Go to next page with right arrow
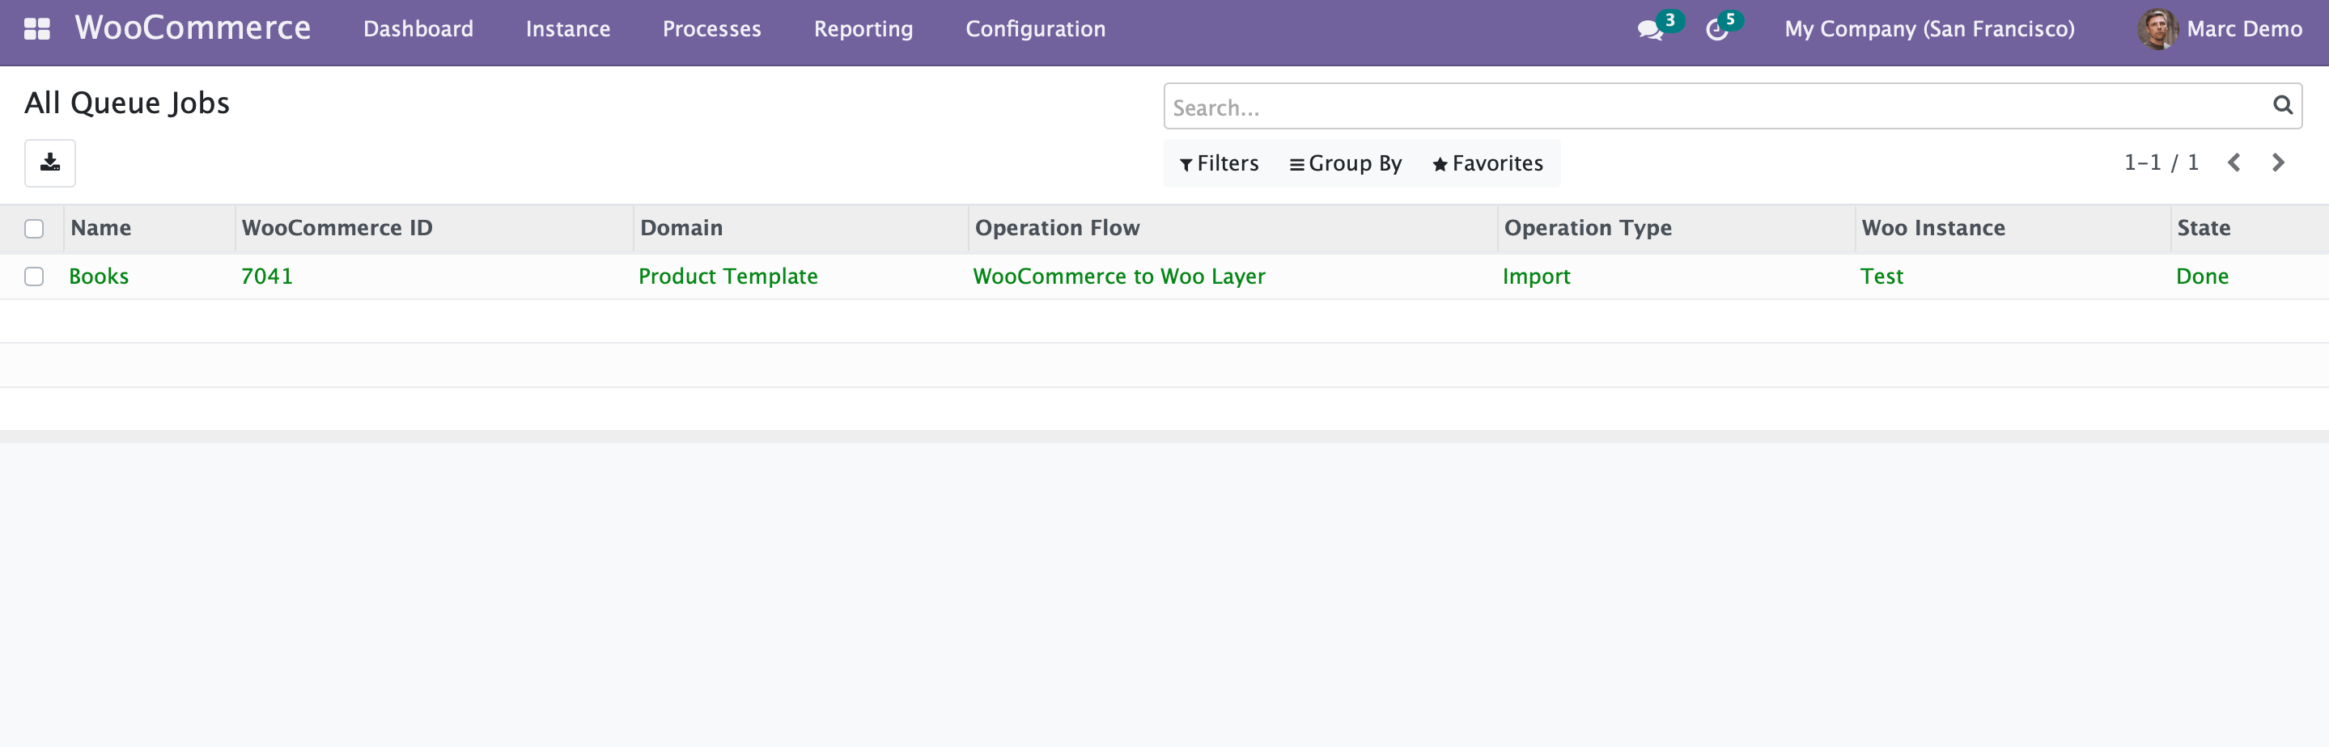Image resolution: width=2329 pixels, height=747 pixels. tap(2278, 162)
